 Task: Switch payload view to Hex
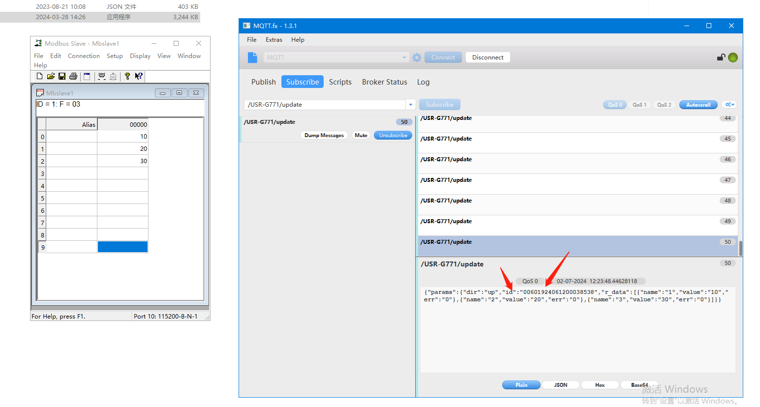point(600,385)
